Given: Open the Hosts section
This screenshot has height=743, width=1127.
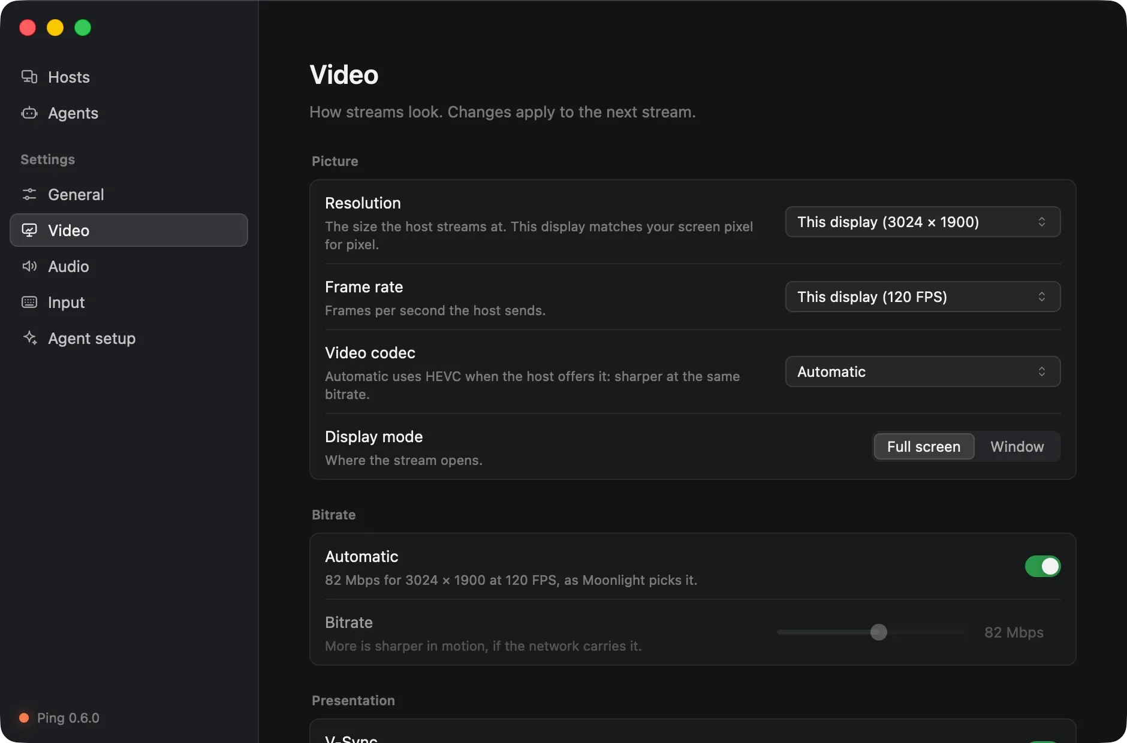Looking at the screenshot, I should tap(129, 77).
